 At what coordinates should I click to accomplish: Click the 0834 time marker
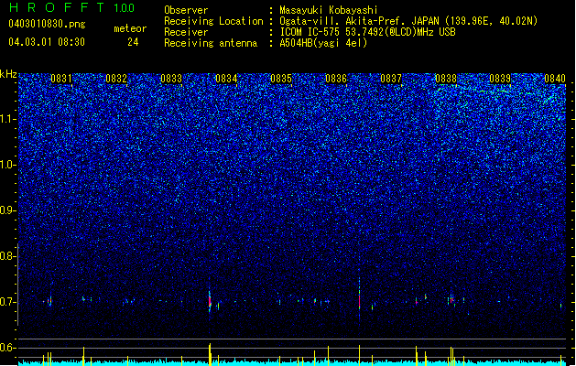226,78
